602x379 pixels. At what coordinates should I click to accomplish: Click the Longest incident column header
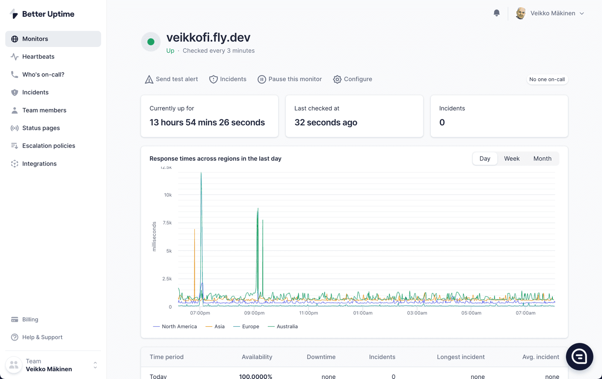(460, 357)
